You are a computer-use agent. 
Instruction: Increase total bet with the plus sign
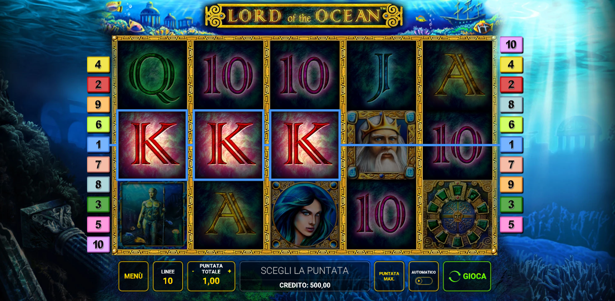click(229, 271)
